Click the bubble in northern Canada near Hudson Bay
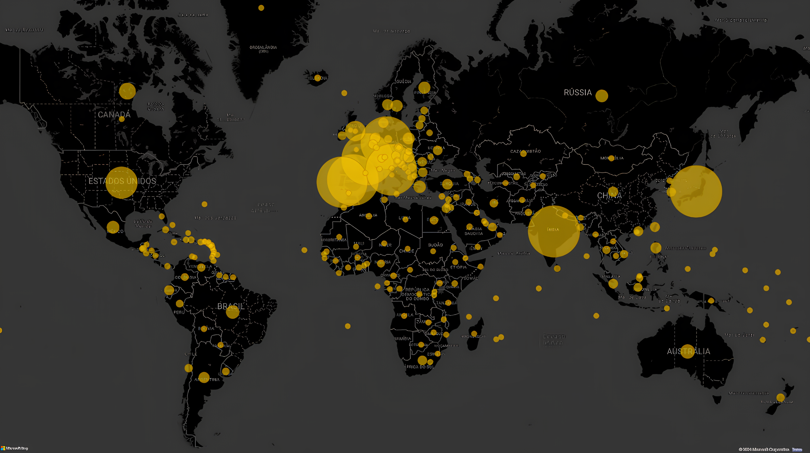This screenshot has width=810, height=453. (127, 91)
